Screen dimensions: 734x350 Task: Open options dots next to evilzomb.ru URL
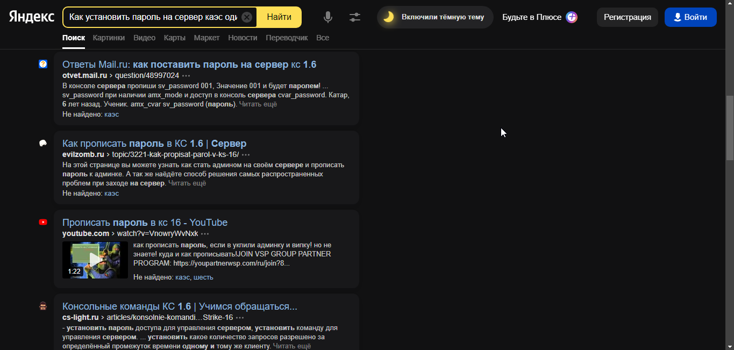tap(246, 155)
